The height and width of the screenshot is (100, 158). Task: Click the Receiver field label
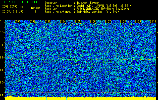pyautogui.click(x=51, y=9)
